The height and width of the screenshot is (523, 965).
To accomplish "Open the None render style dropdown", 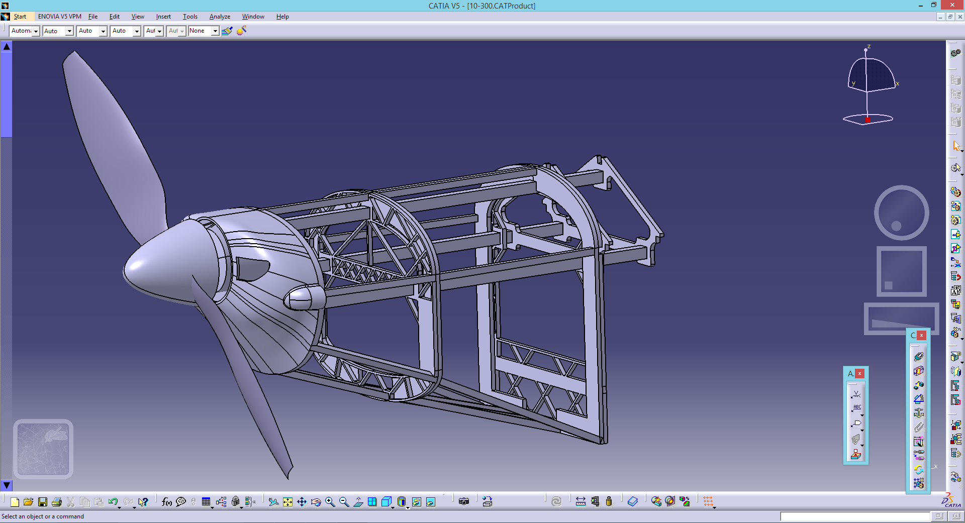I will (215, 31).
